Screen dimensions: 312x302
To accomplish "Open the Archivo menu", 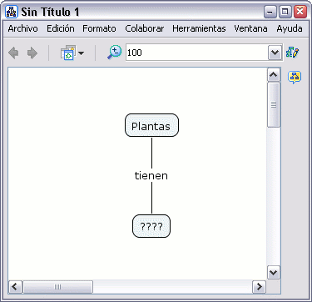I will 22,28.
